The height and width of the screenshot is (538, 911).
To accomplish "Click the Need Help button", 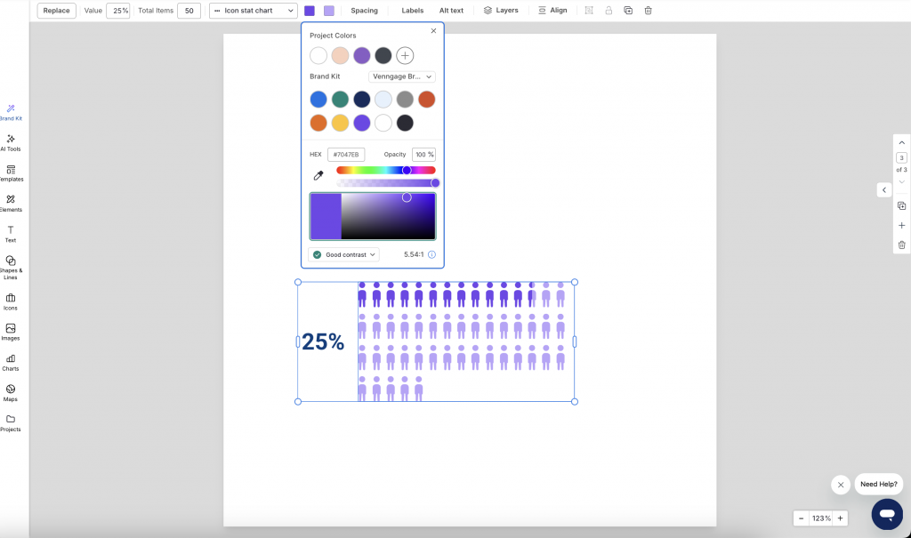I will point(878,484).
